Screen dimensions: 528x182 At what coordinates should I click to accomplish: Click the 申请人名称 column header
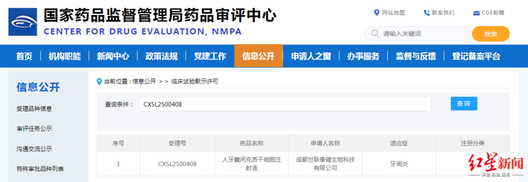[x=326, y=144]
